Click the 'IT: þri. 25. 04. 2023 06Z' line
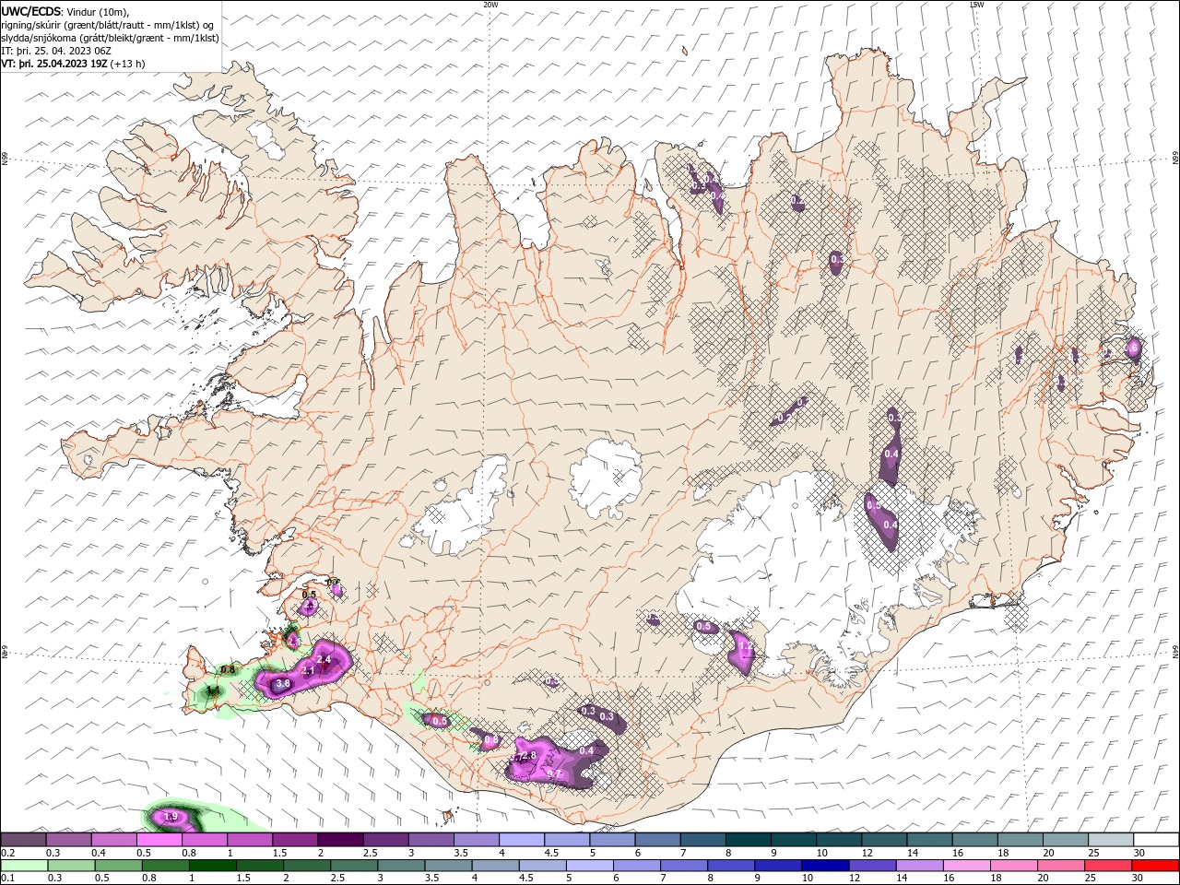The height and width of the screenshot is (885, 1180). 56,51
